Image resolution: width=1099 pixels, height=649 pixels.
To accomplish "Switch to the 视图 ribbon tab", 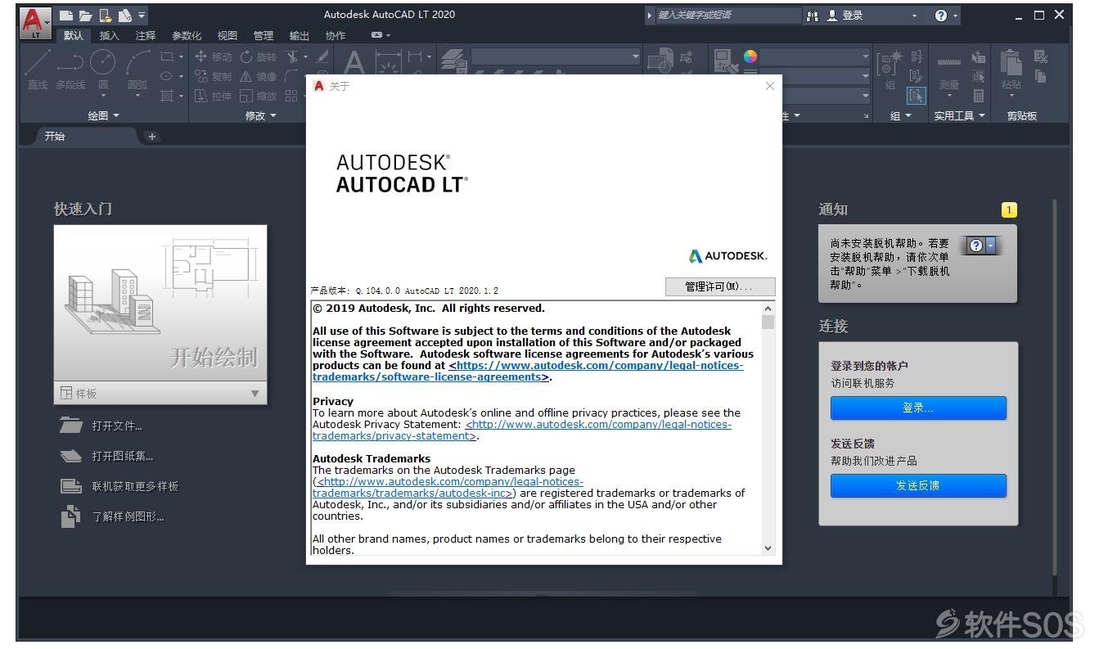I will tap(227, 35).
